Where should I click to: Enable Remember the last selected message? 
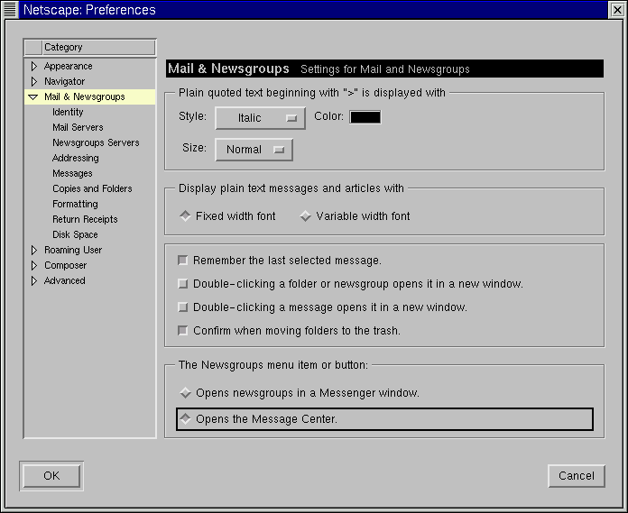pos(183,261)
